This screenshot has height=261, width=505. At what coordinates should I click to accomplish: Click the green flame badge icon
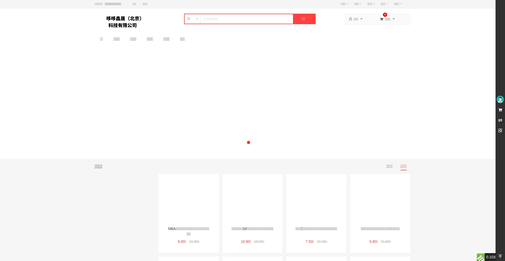coord(481,257)
